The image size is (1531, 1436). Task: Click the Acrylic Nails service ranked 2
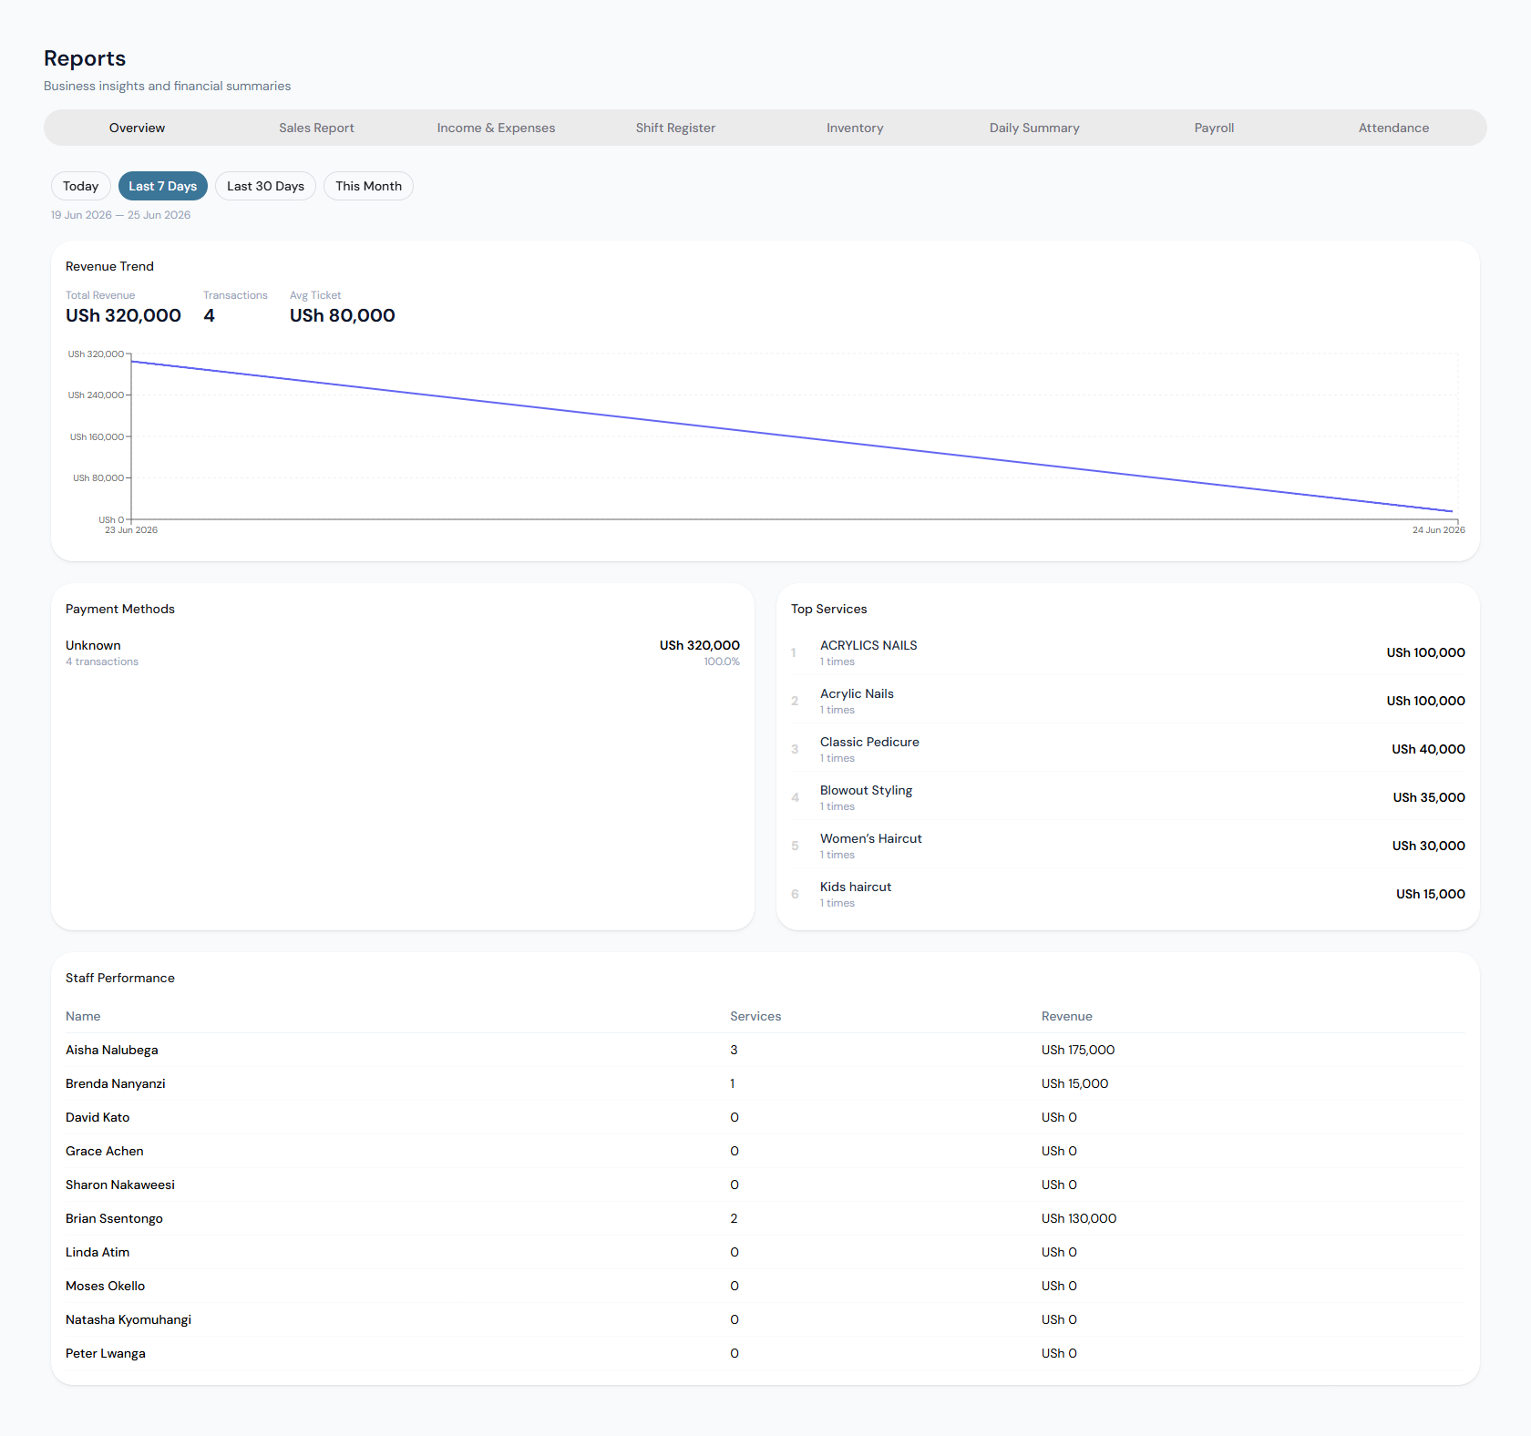(x=1128, y=701)
